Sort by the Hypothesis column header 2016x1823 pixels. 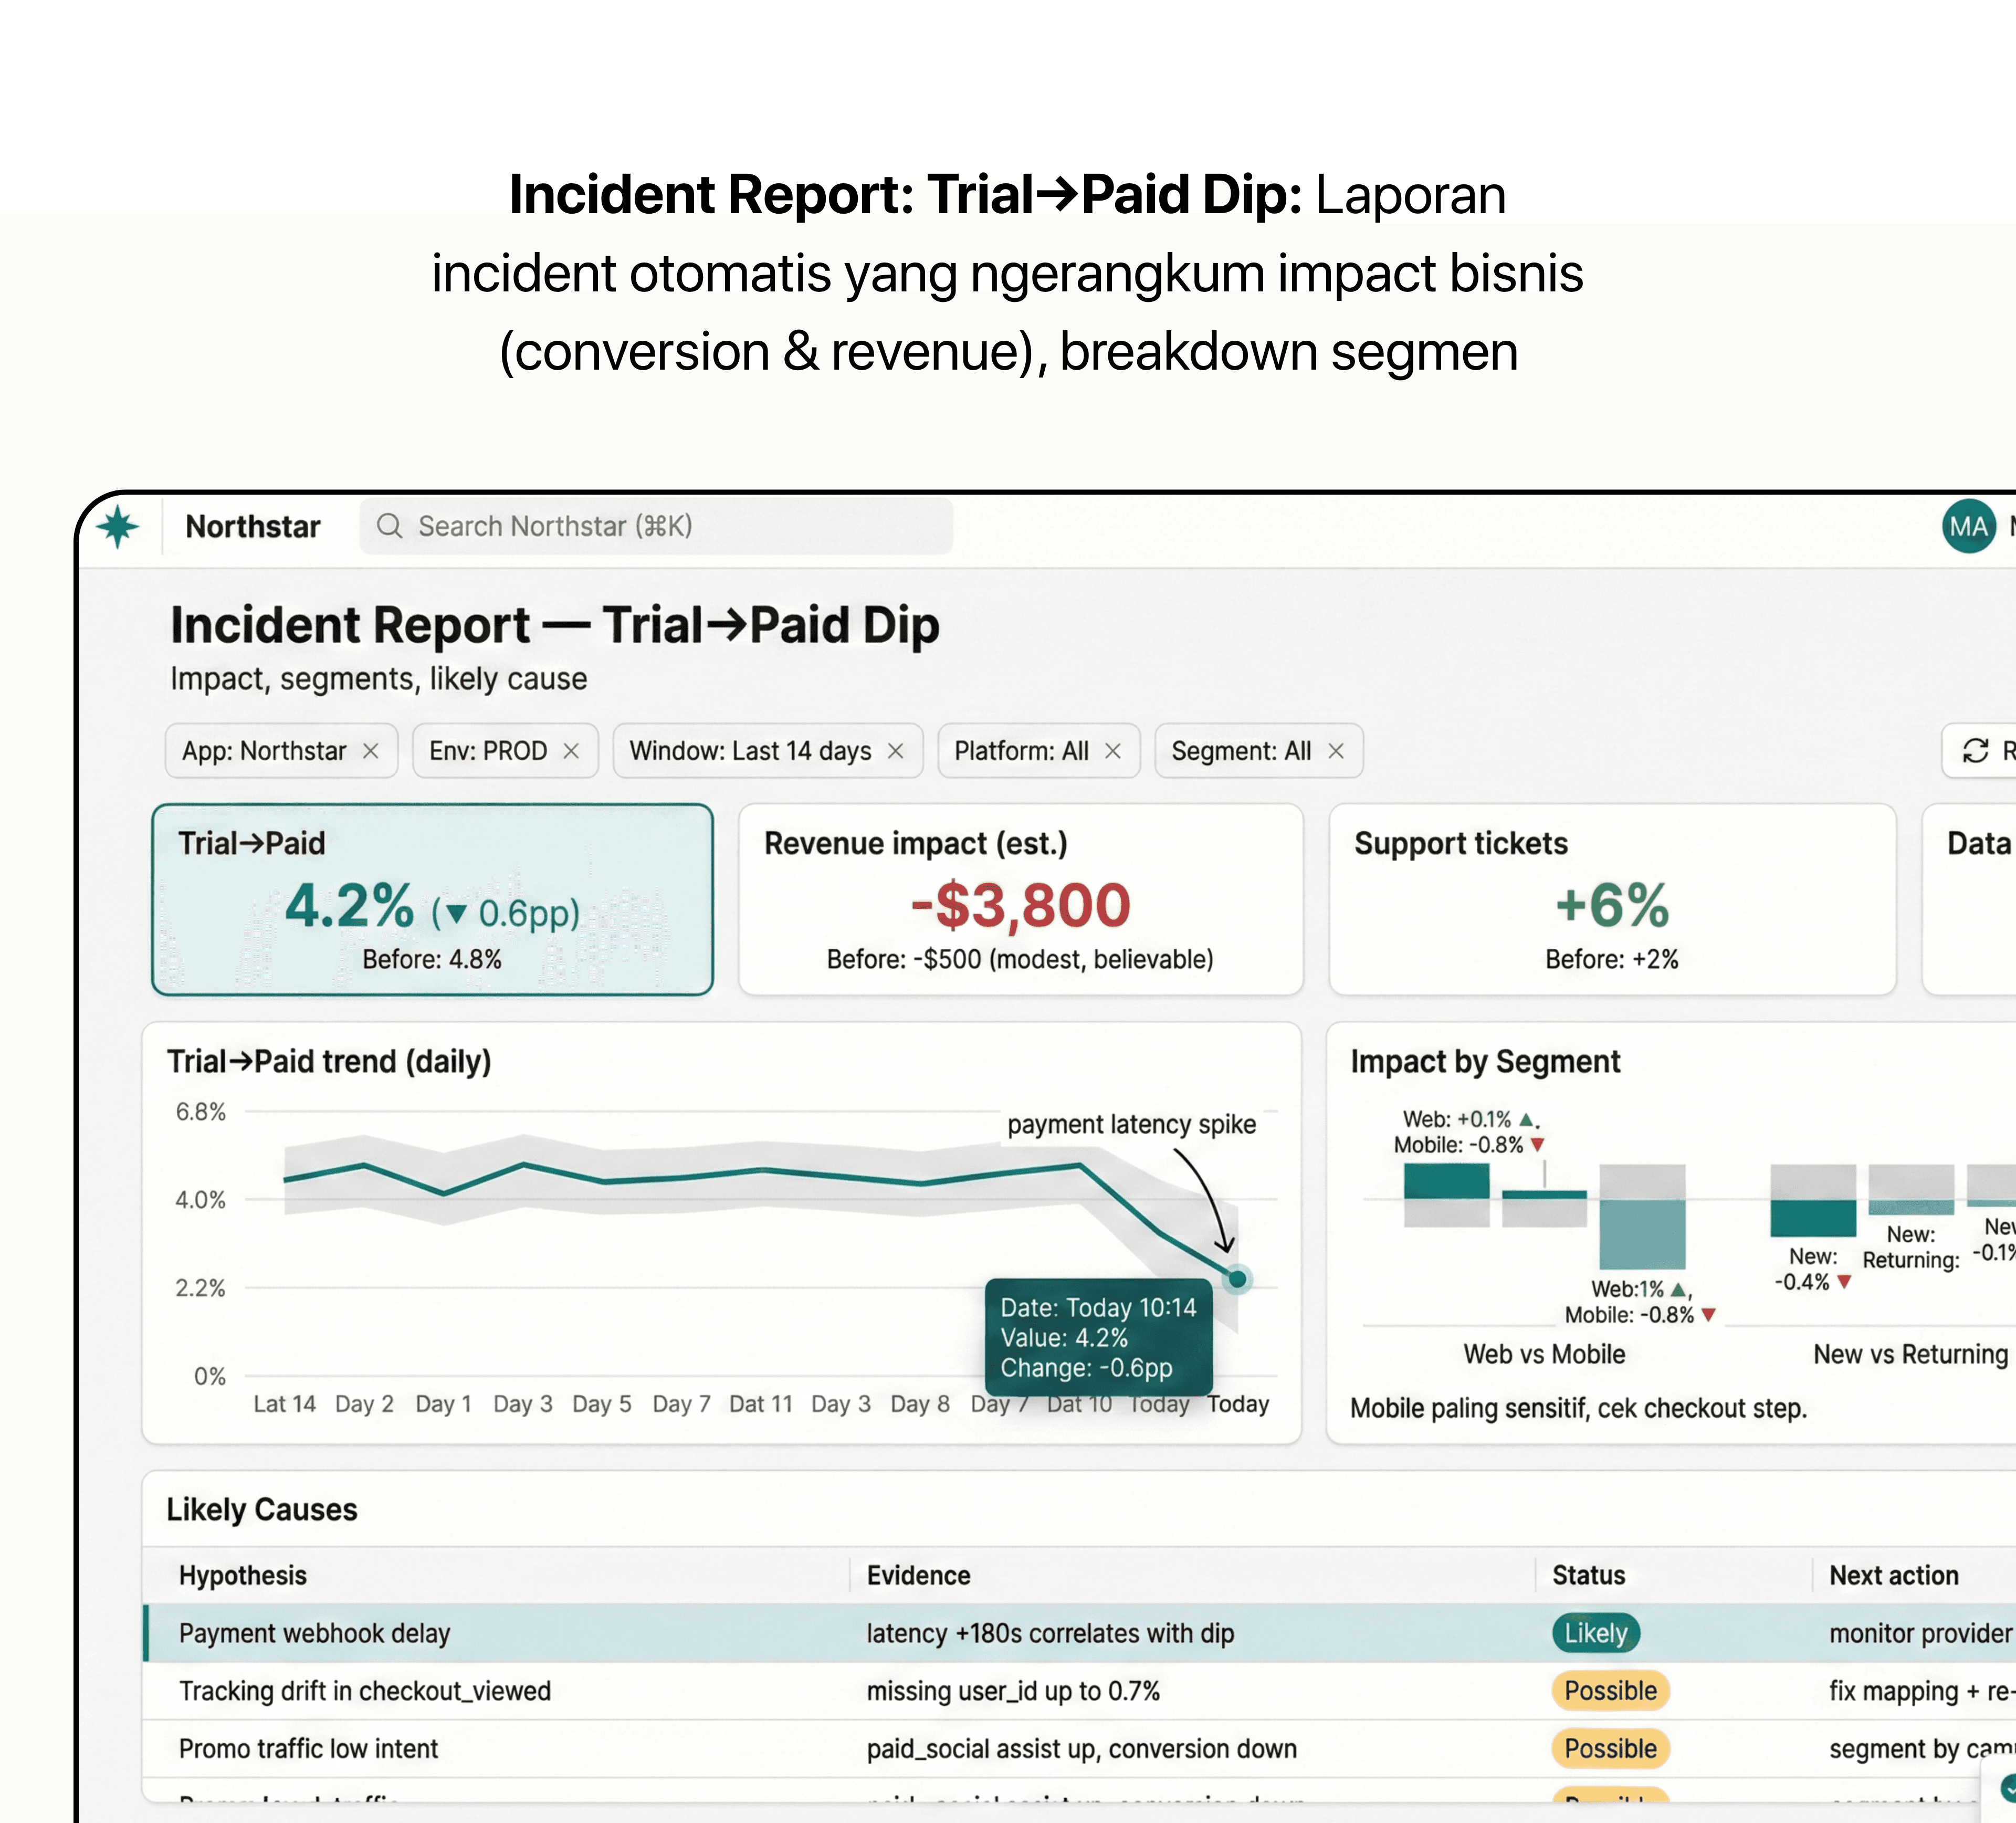point(243,1575)
